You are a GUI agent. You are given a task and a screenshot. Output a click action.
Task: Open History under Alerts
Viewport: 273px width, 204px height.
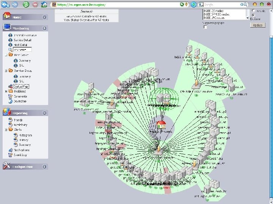(x=24, y=140)
